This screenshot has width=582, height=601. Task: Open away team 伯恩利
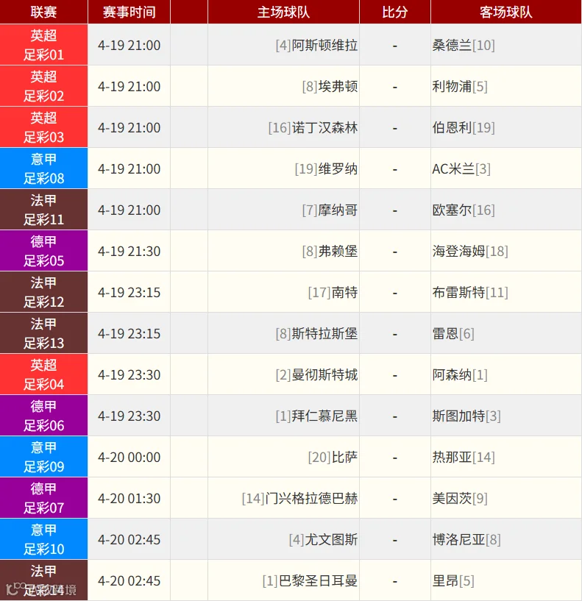[x=452, y=128]
